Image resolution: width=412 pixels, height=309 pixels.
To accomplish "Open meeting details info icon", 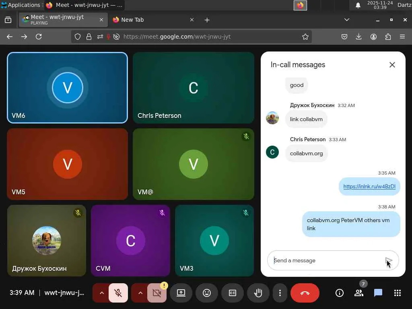I will pyautogui.click(x=340, y=293).
